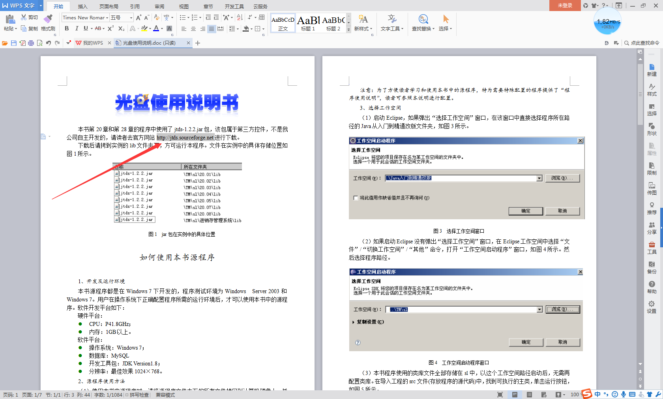This screenshot has width=663, height=399.
Task: Click new tab plus button
Action: pyautogui.click(x=198, y=43)
